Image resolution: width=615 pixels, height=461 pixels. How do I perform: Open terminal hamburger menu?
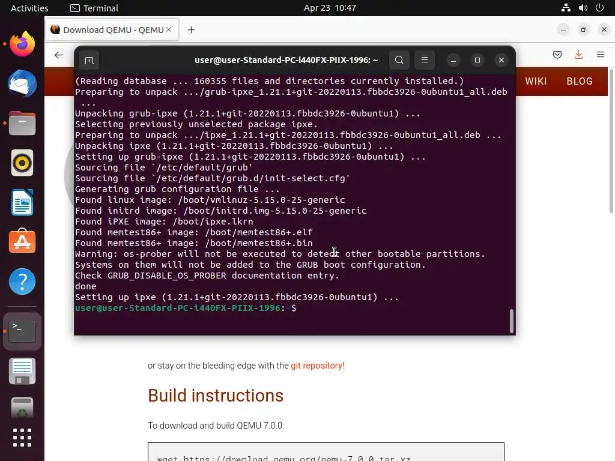pyautogui.click(x=425, y=60)
